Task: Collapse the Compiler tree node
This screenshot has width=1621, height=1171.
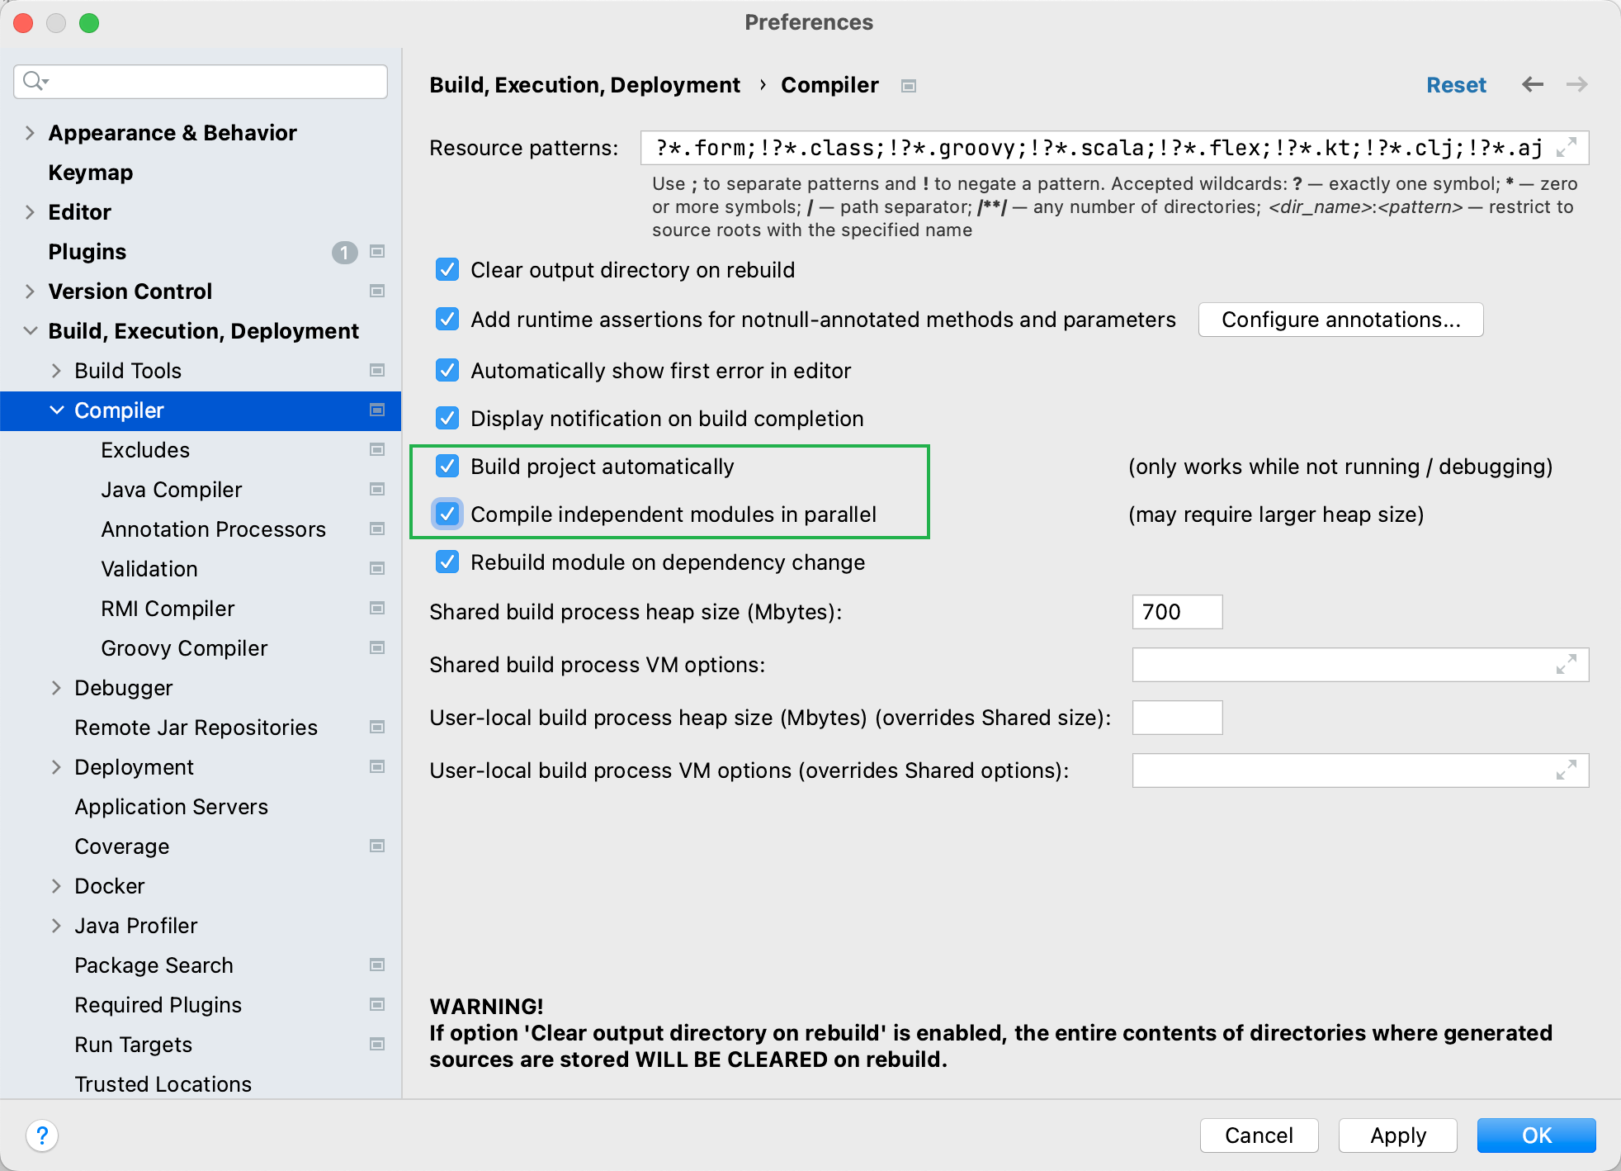Action: 56,410
